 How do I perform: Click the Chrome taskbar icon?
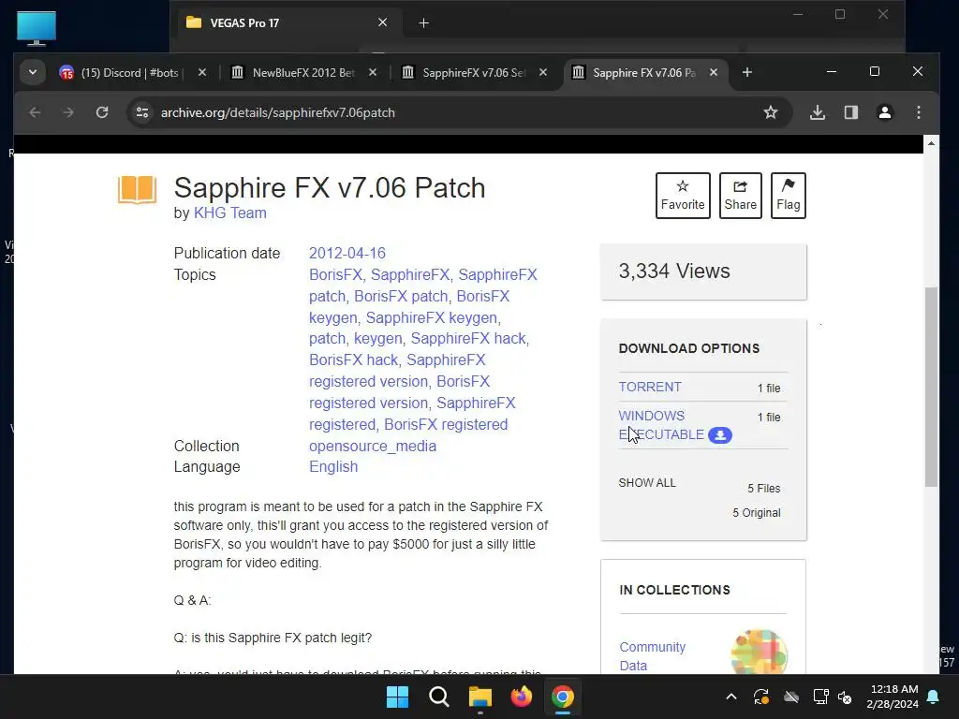pos(563,697)
